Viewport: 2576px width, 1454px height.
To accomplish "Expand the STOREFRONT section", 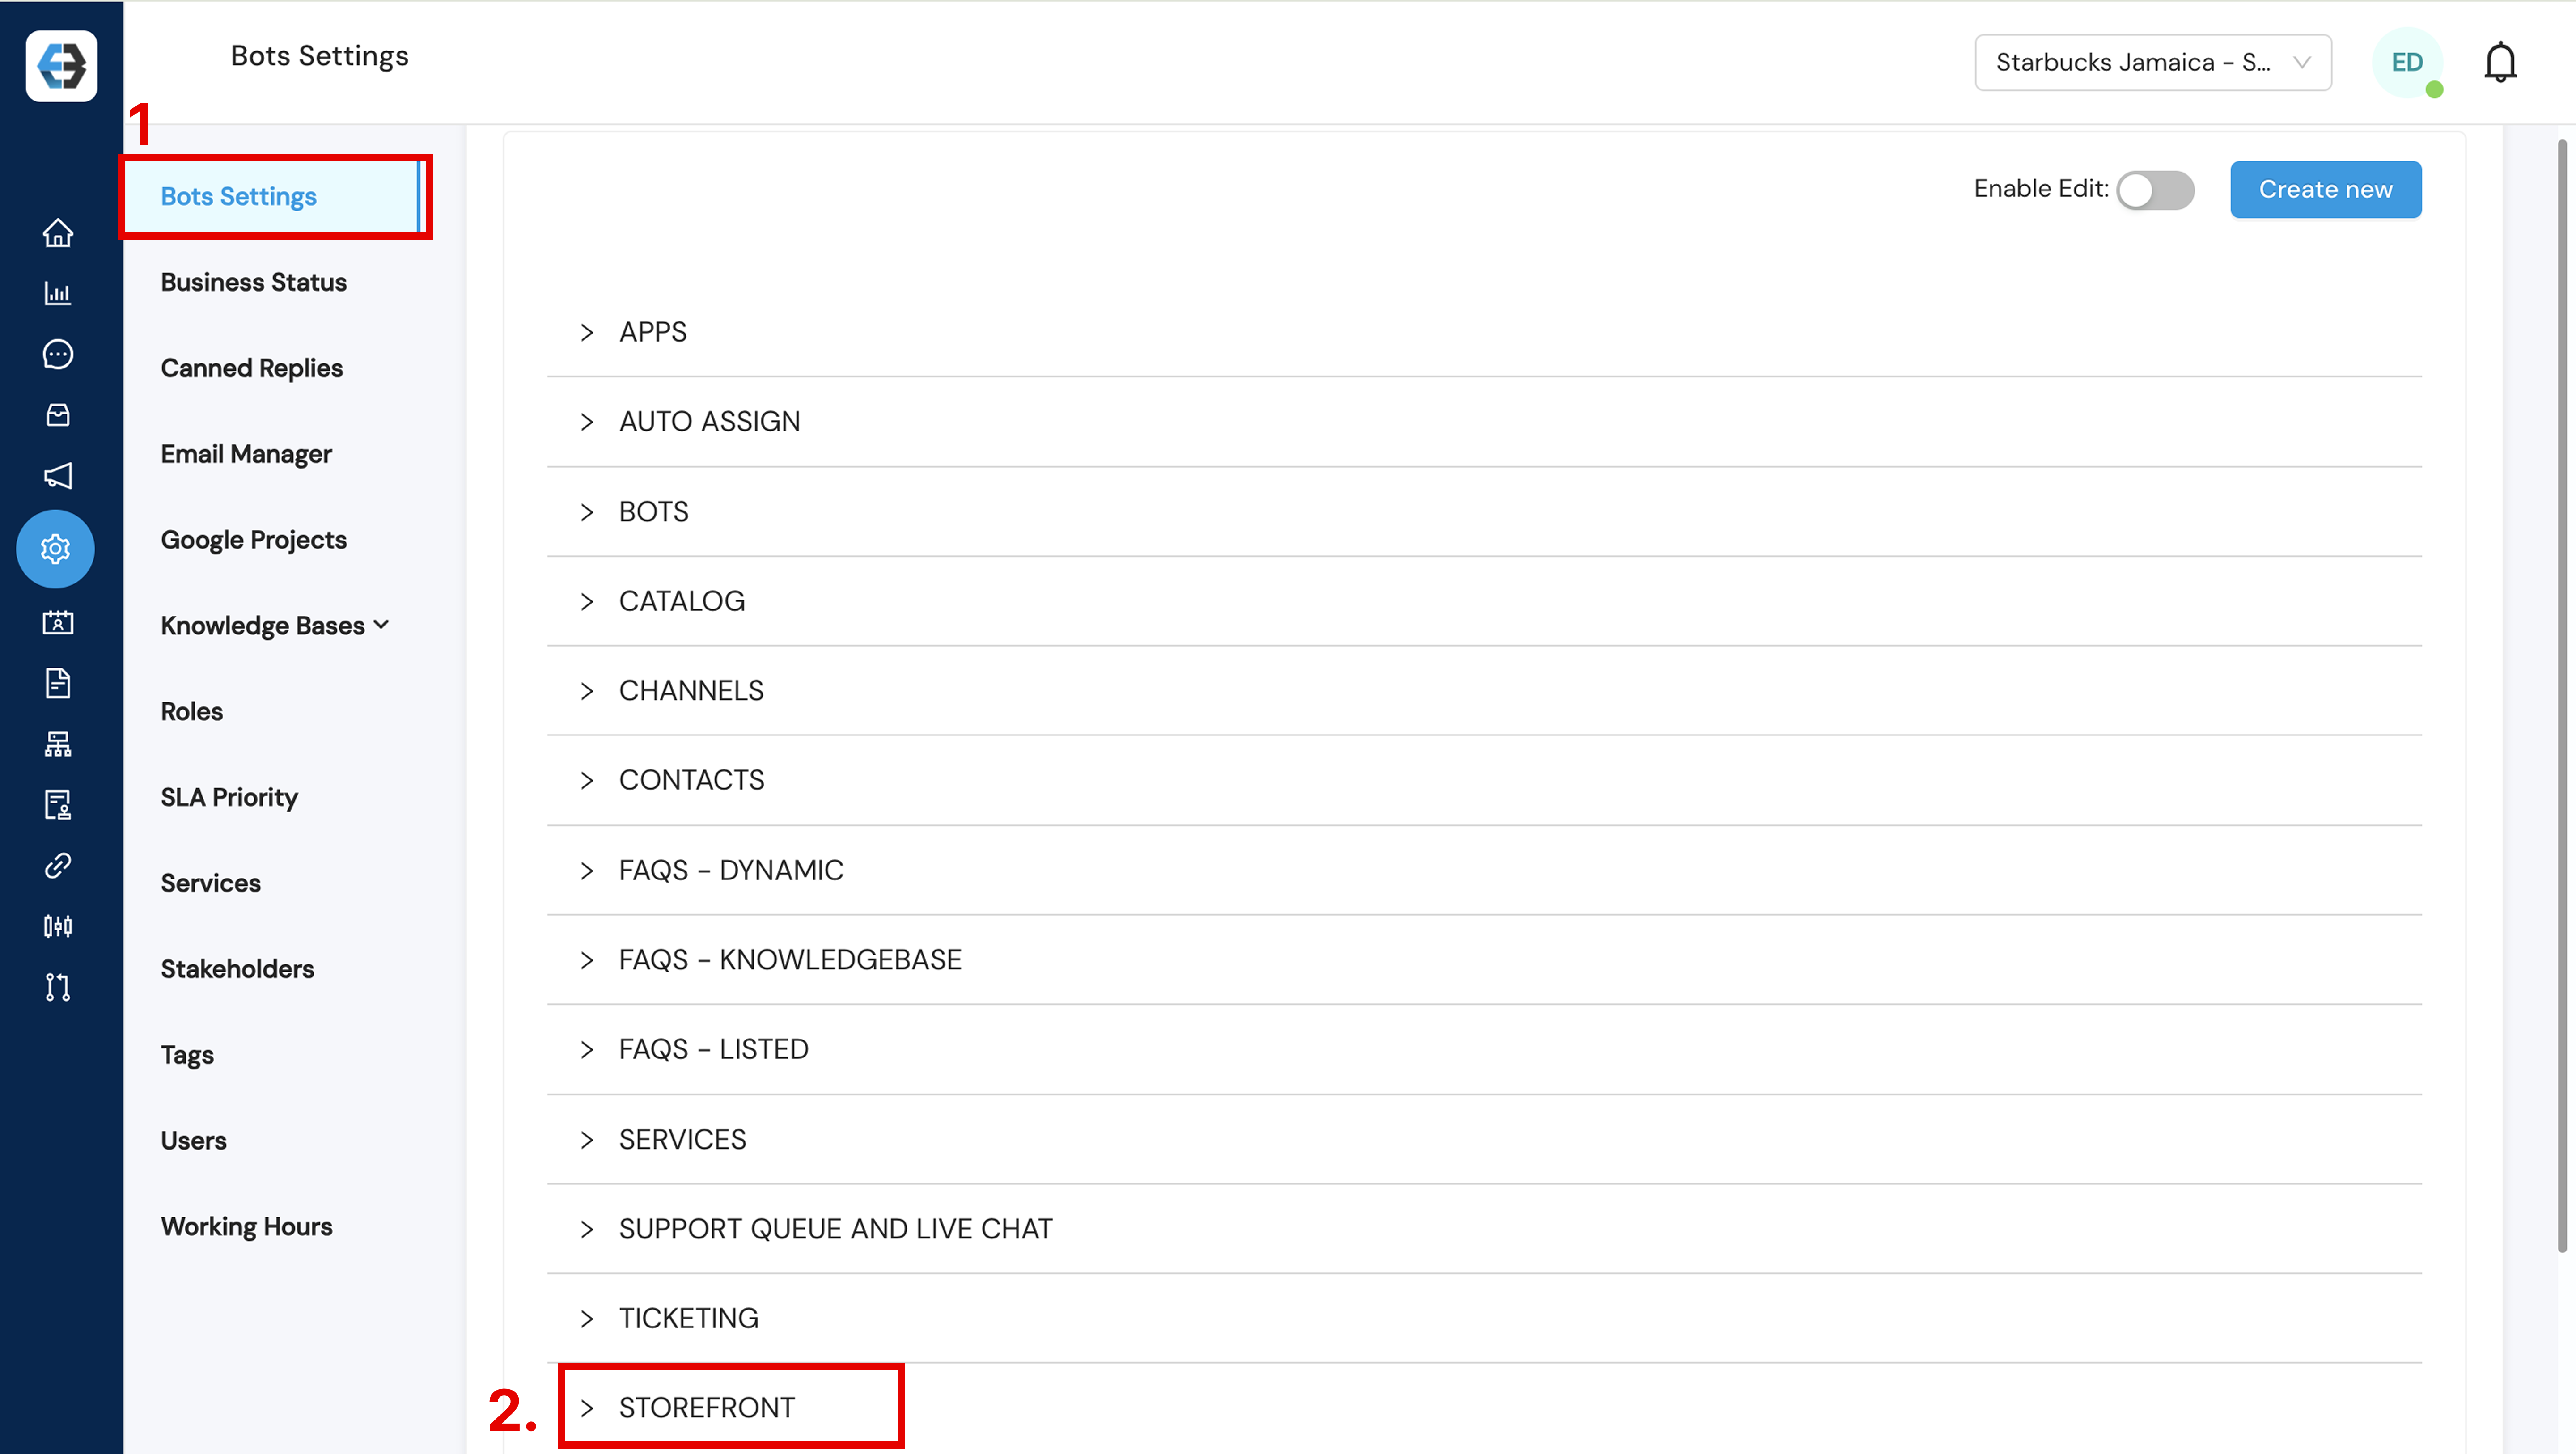I will (1484, 1408).
